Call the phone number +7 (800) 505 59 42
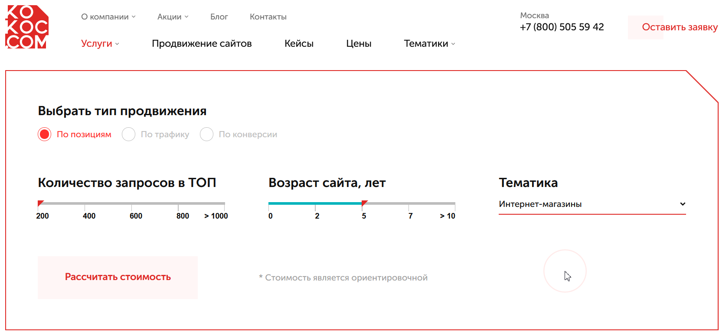Screen dimensions: 719x332 562,27
